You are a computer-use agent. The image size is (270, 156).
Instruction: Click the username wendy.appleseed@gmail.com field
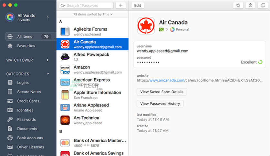tap(162, 51)
